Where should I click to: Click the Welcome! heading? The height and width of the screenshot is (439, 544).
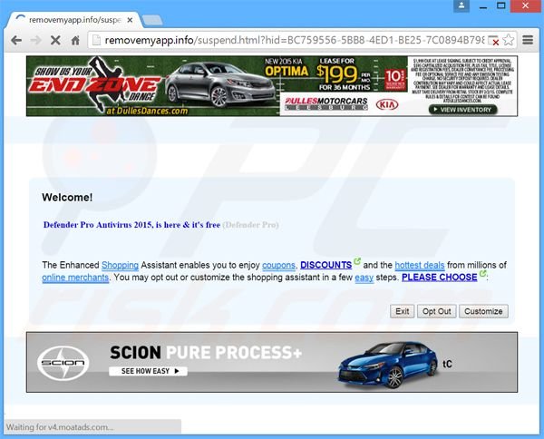click(67, 198)
